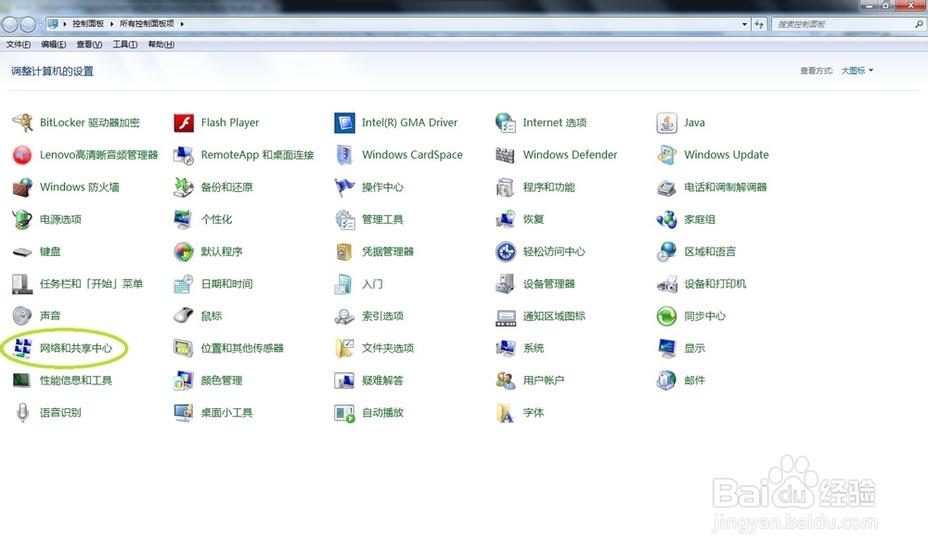
Task: Open the 区域和语言 link
Action: point(710,251)
